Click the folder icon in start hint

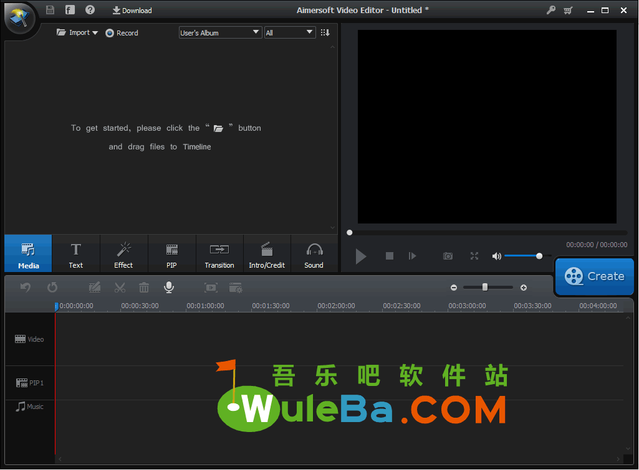(218, 129)
